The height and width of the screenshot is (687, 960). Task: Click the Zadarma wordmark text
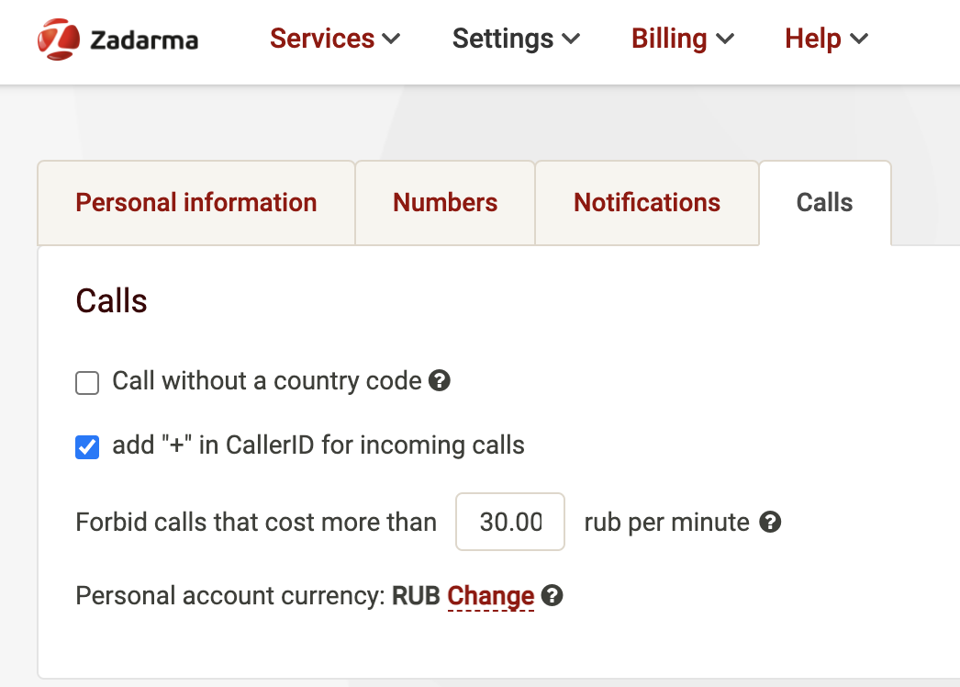[144, 40]
